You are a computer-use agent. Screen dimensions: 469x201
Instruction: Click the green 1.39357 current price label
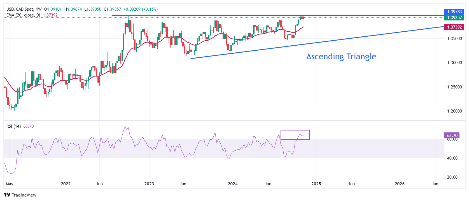(x=454, y=18)
